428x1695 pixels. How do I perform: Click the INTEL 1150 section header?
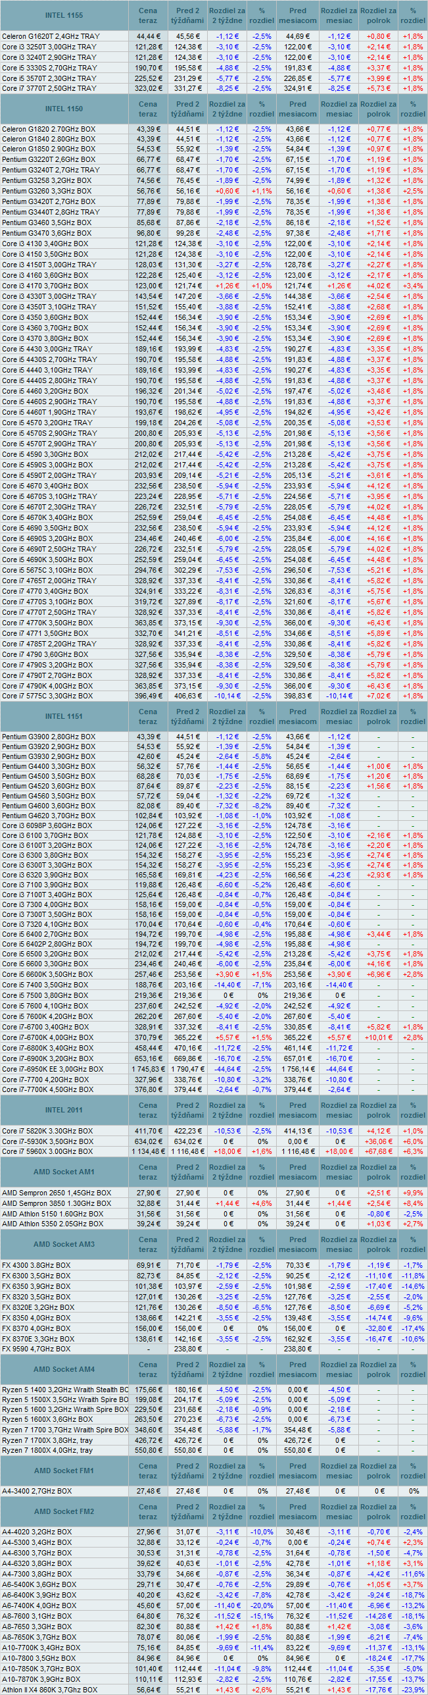coord(64,109)
